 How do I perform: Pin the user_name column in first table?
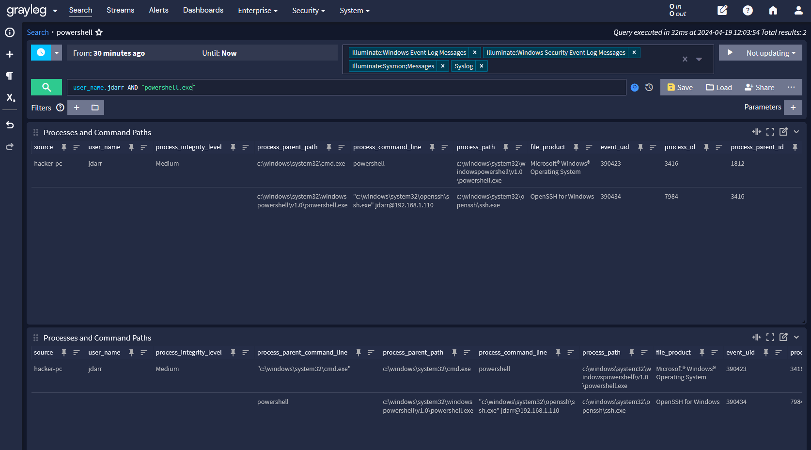click(x=131, y=147)
